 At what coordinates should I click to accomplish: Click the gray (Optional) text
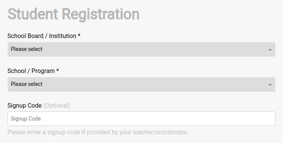(x=57, y=106)
